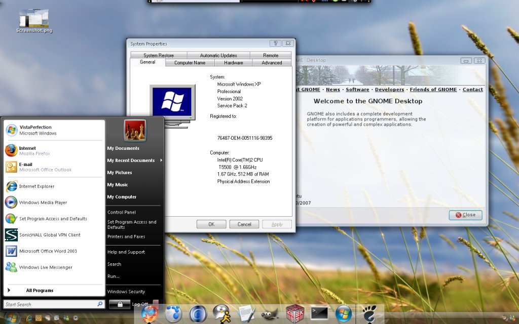Screen dimensions: 519x324
Task: Click the SonicWALL Global VPN Client icon
Action: [11, 235]
